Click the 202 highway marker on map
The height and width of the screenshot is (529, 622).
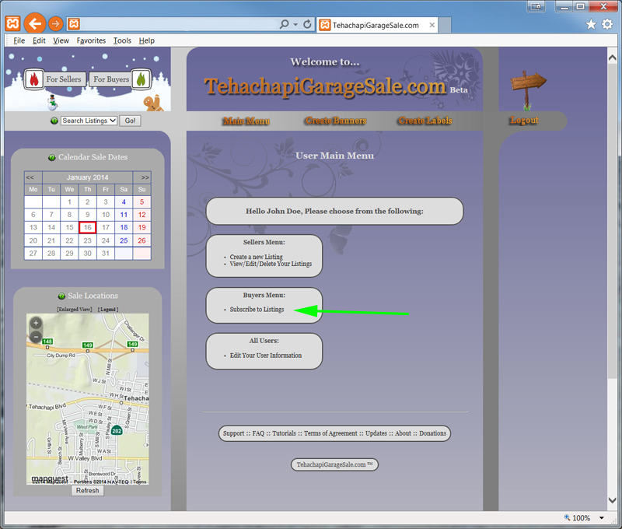click(x=117, y=430)
